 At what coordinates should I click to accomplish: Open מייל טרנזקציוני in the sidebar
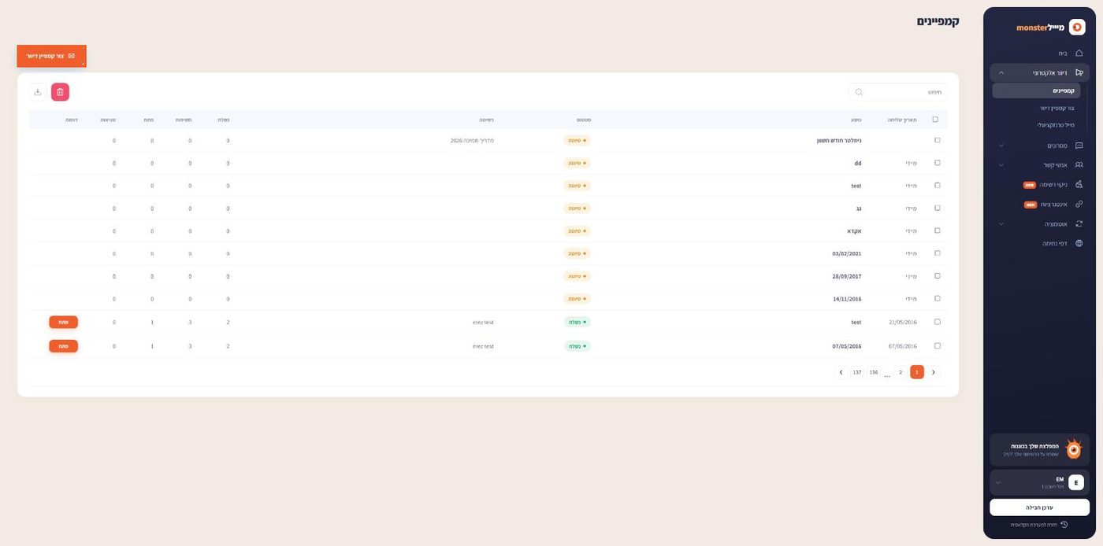[x=1056, y=125]
